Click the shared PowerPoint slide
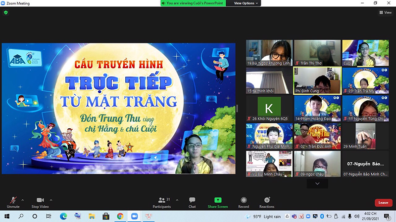Viewport: 396px width, 222px height. tap(119, 109)
